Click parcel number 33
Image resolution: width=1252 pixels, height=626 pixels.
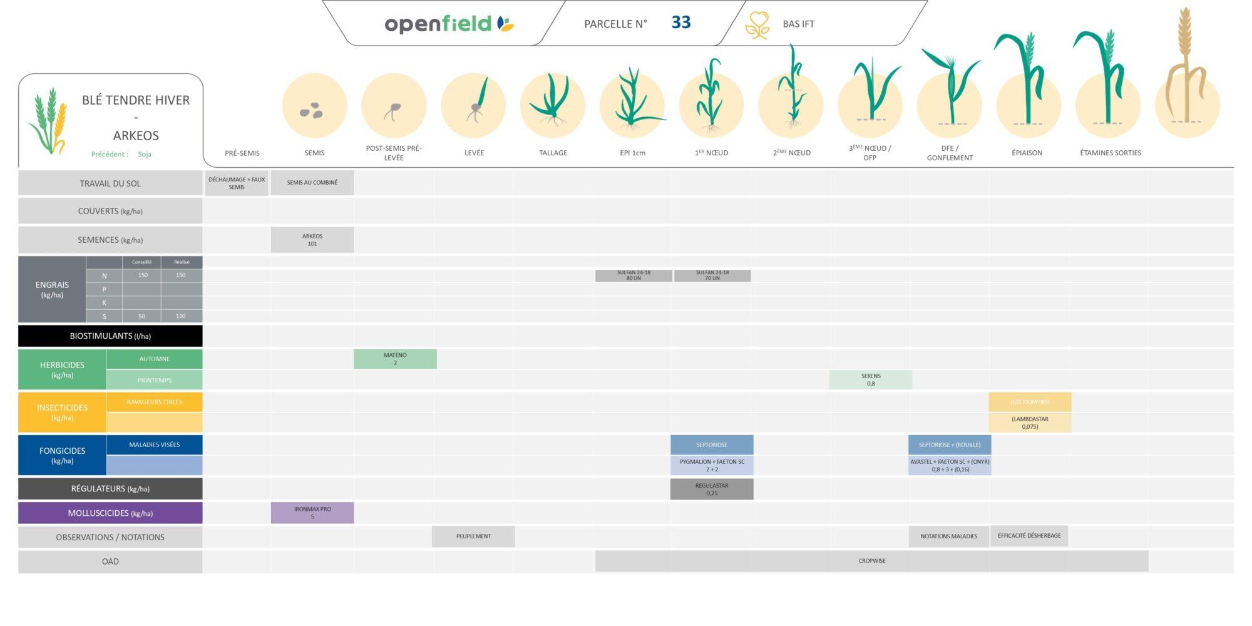click(x=680, y=23)
